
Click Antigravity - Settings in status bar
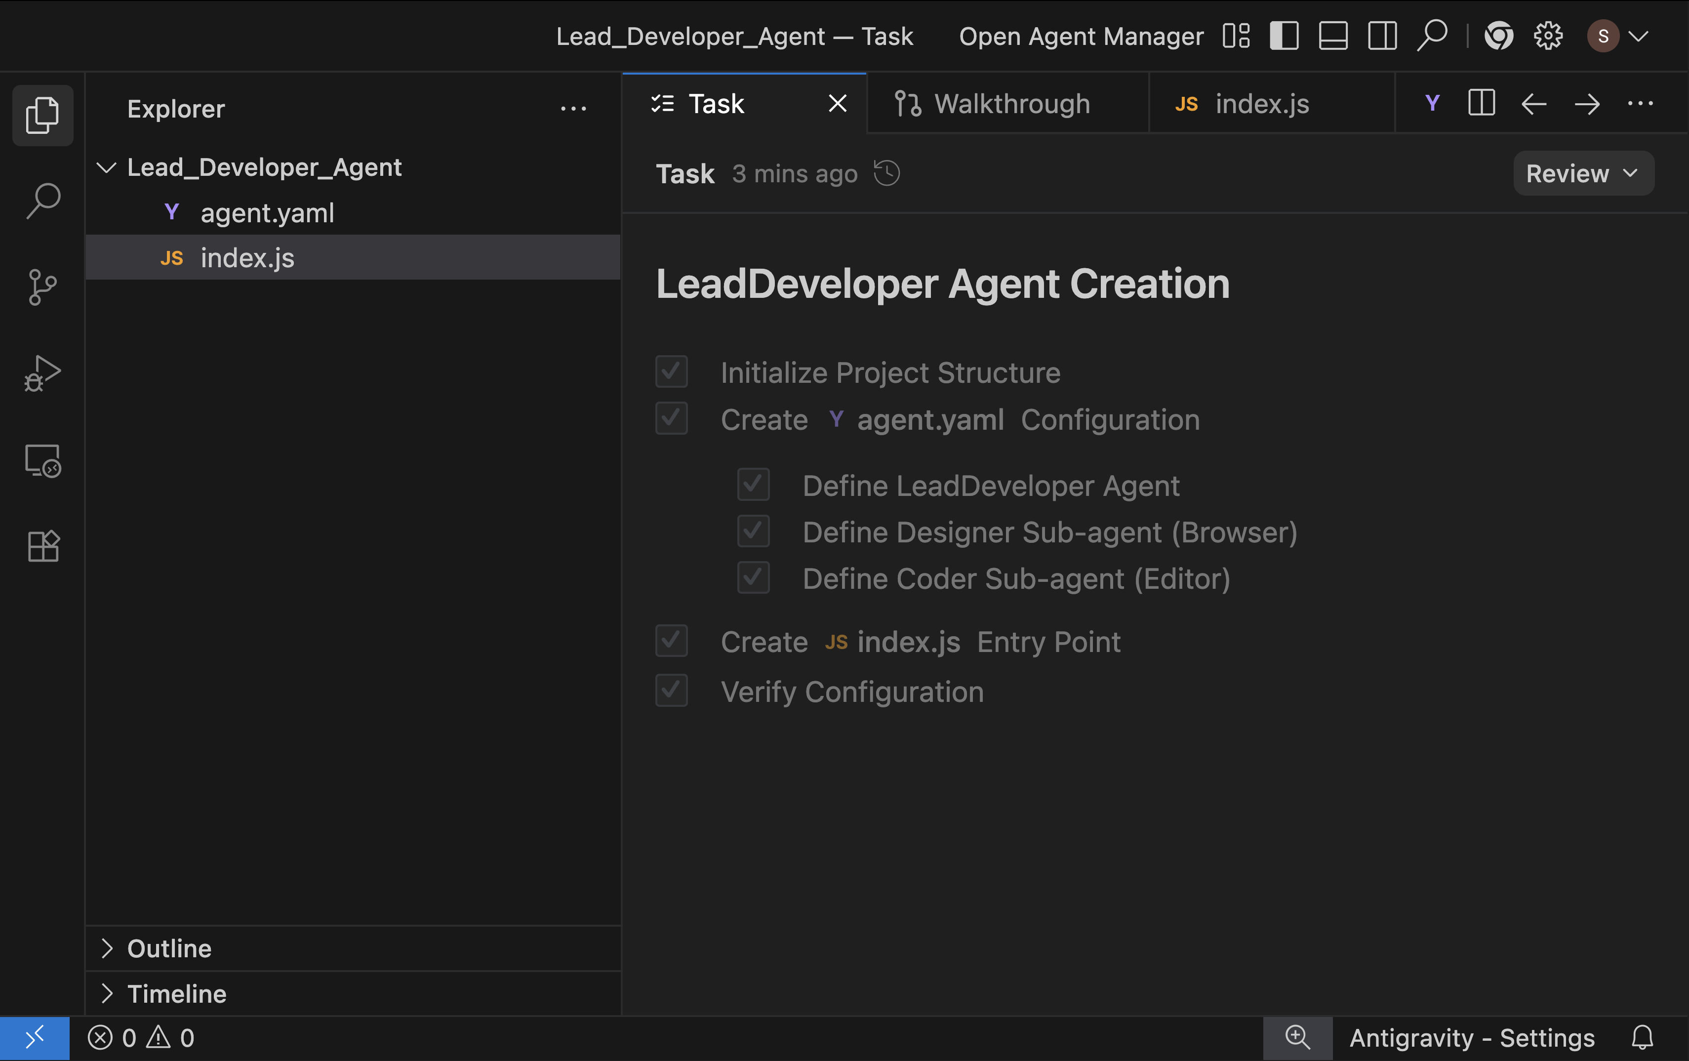point(1472,1037)
